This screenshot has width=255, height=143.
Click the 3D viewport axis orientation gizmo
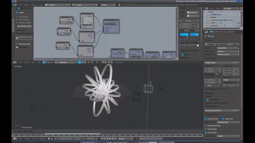tap(17, 124)
